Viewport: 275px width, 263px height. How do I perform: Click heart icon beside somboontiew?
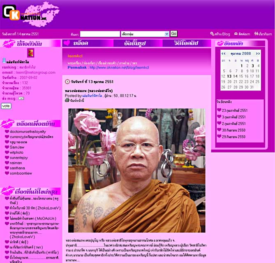point(7,173)
